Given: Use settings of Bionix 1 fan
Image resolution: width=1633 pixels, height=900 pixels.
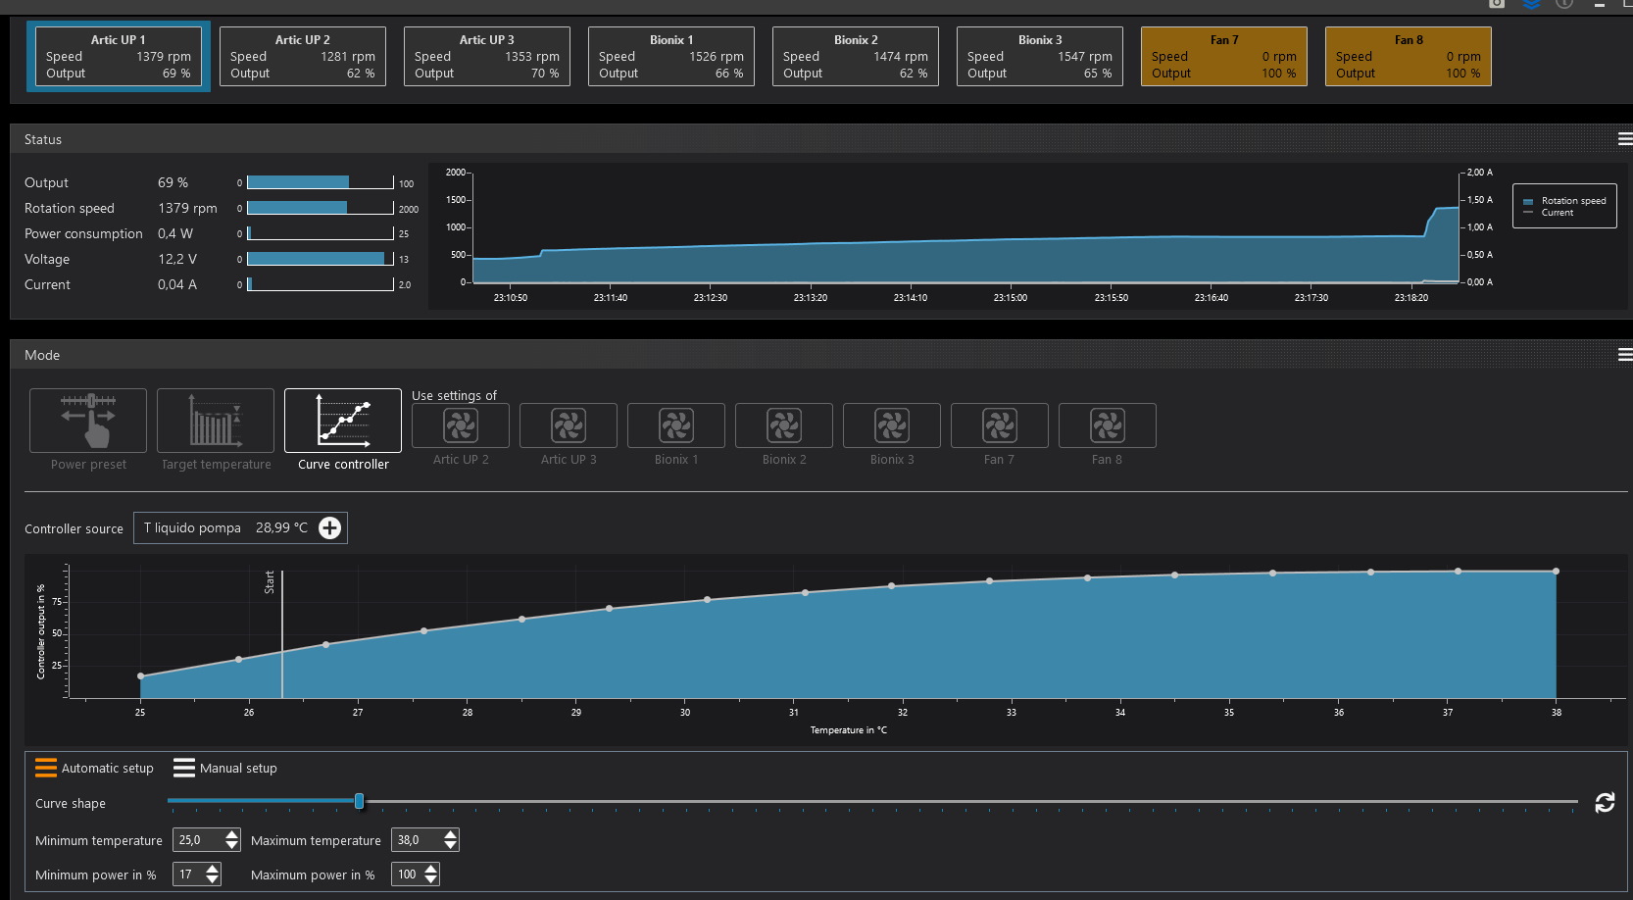Looking at the screenshot, I should click(x=676, y=425).
